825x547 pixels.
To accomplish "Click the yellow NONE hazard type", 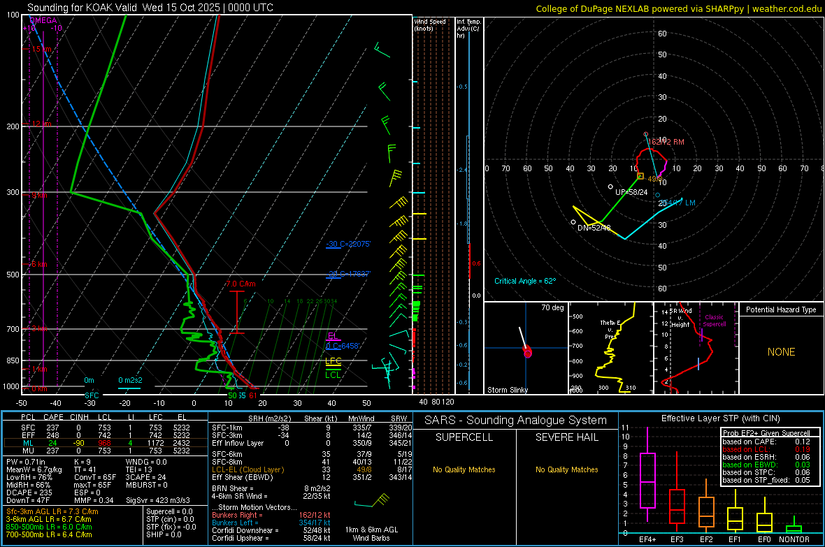I will coord(782,352).
